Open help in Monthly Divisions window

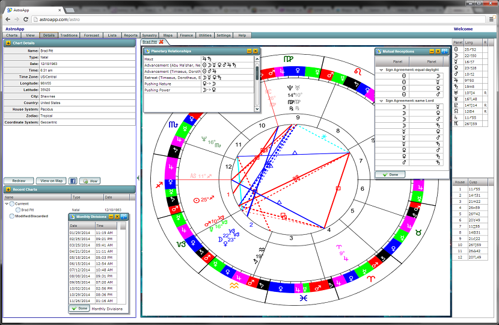[123, 215]
